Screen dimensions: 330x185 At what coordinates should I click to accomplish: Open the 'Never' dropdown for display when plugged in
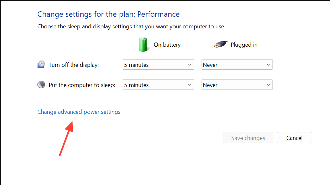tap(237, 64)
